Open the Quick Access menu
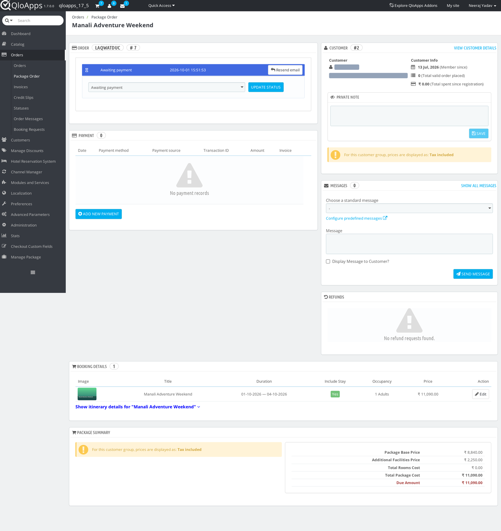Image resolution: width=501 pixels, height=531 pixels. click(161, 6)
